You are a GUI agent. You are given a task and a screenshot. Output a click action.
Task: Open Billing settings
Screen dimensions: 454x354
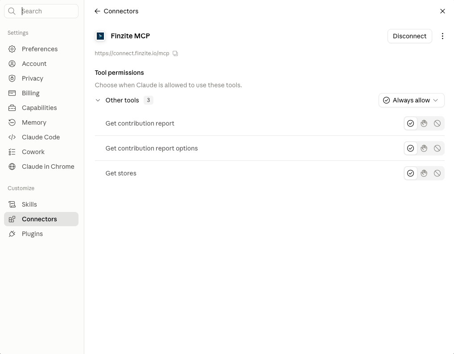click(41, 93)
